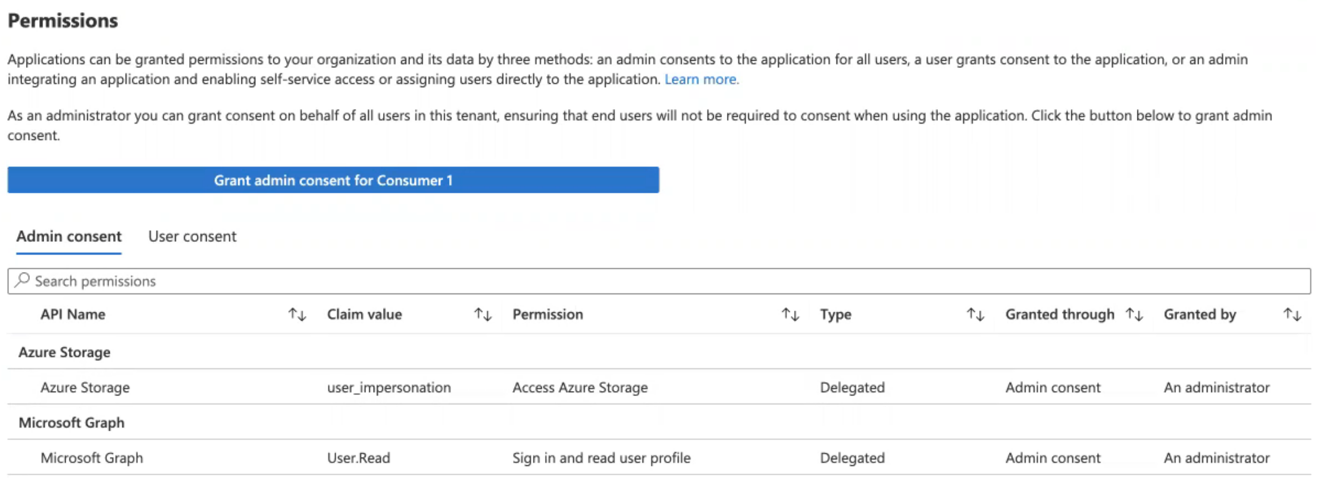Collapse the Microsoft Graph group header
1323x485 pixels.
click(72, 423)
